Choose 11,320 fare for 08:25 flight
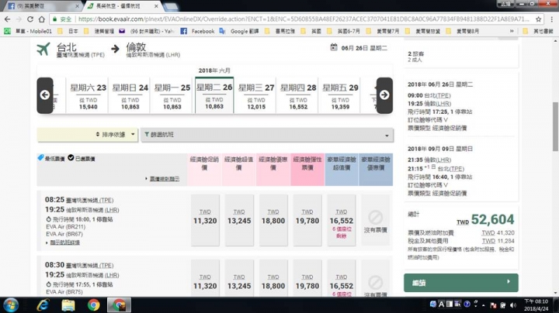The width and height of the screenshot is (559, 313). pos(205,220)
